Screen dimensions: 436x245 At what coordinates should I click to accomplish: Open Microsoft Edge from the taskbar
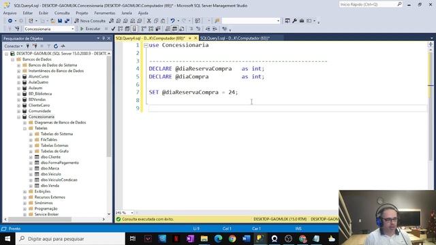click(218, 239)
